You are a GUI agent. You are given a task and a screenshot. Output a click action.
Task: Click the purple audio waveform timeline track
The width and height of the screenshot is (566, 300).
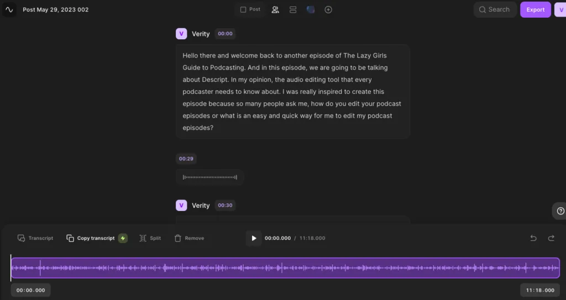coord(285,268)
